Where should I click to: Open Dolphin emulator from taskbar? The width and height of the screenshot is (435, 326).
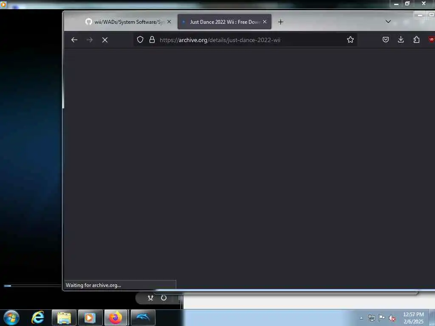coord(143,318)
